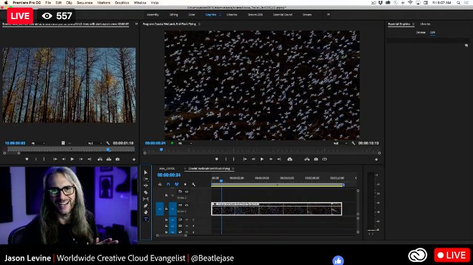Viewport: 473px width, 265px height.
Task: Open Program monitor zoom level dropdown
Action: tap(185, 143)
